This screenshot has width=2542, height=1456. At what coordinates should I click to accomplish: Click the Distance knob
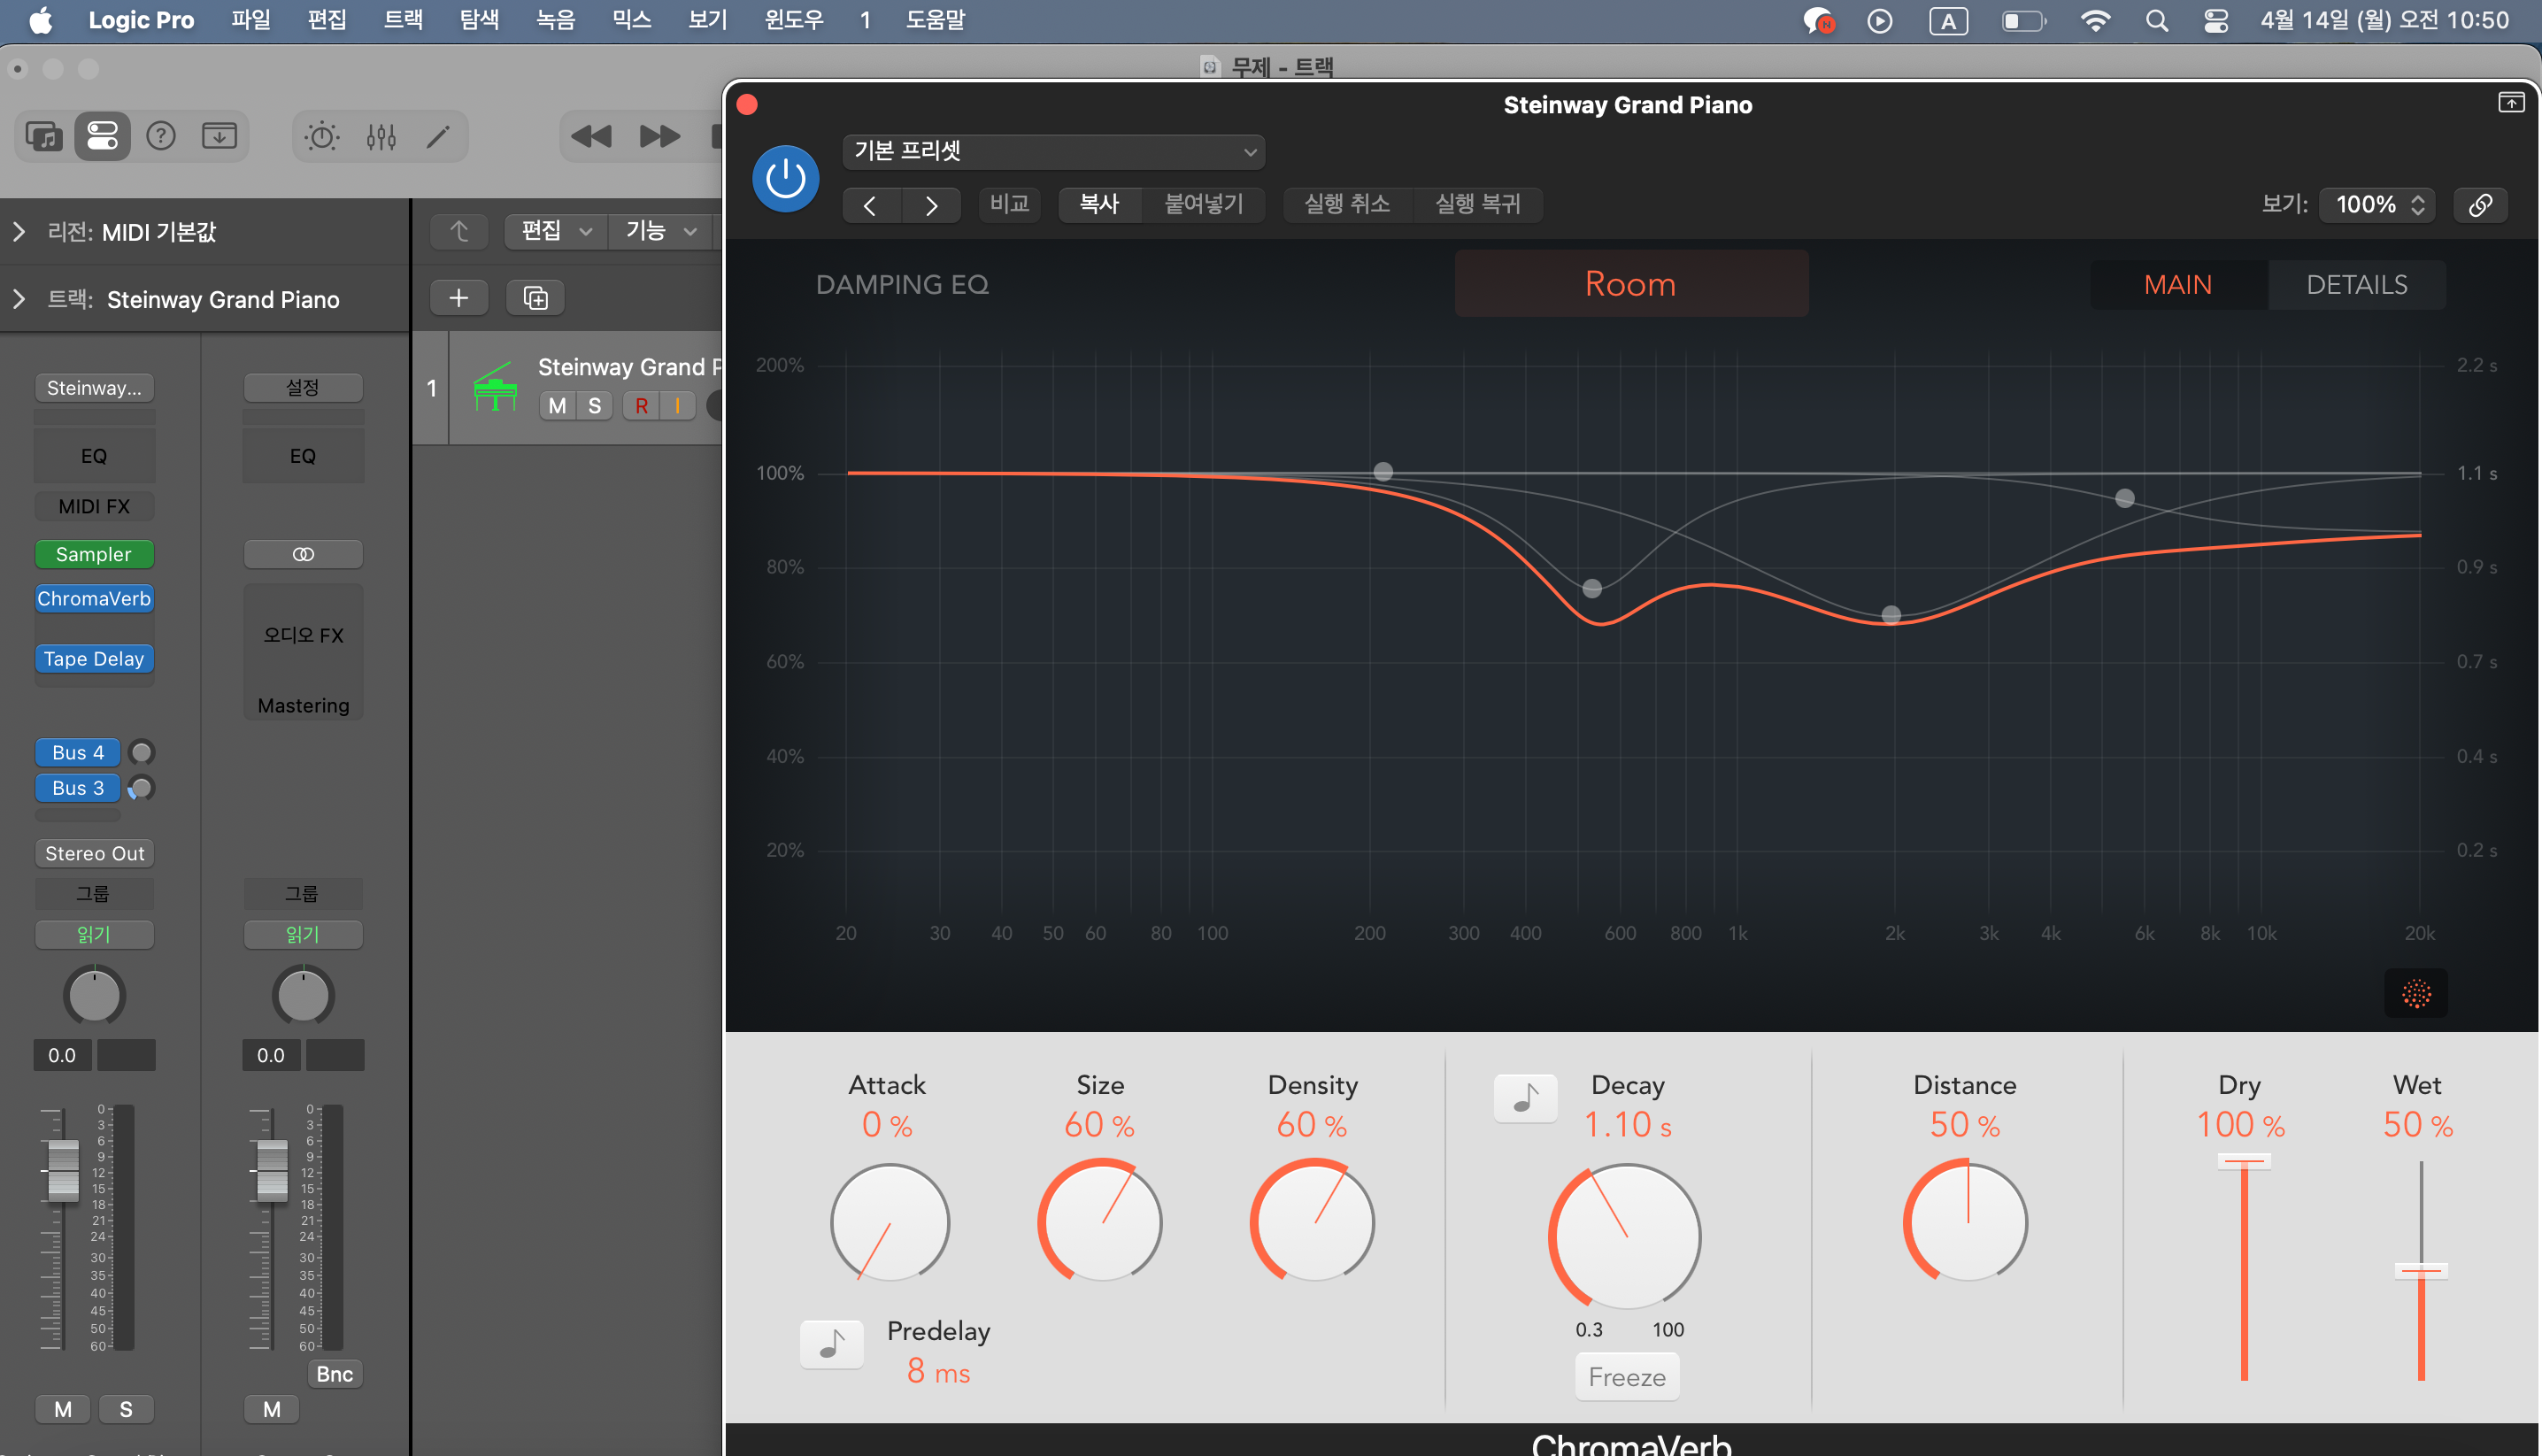click(x=1965, y=1221)
